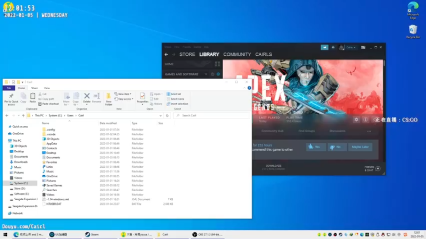Screen dimensions: 426x239
Task: Open the Steam COMMUNITY tab
Action: pos(237,55)
